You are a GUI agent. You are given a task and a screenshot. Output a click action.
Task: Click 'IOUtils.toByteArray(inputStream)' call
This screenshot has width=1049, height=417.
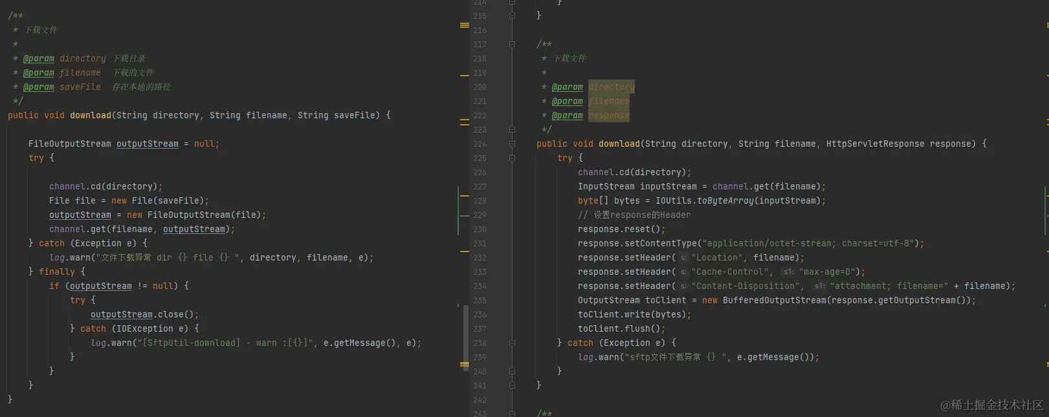(738, 201)
